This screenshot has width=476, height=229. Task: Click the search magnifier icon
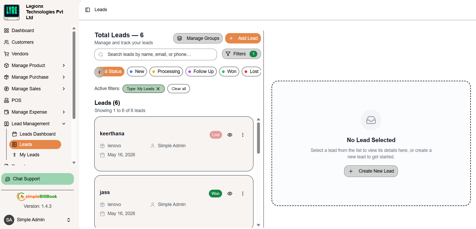101,55
